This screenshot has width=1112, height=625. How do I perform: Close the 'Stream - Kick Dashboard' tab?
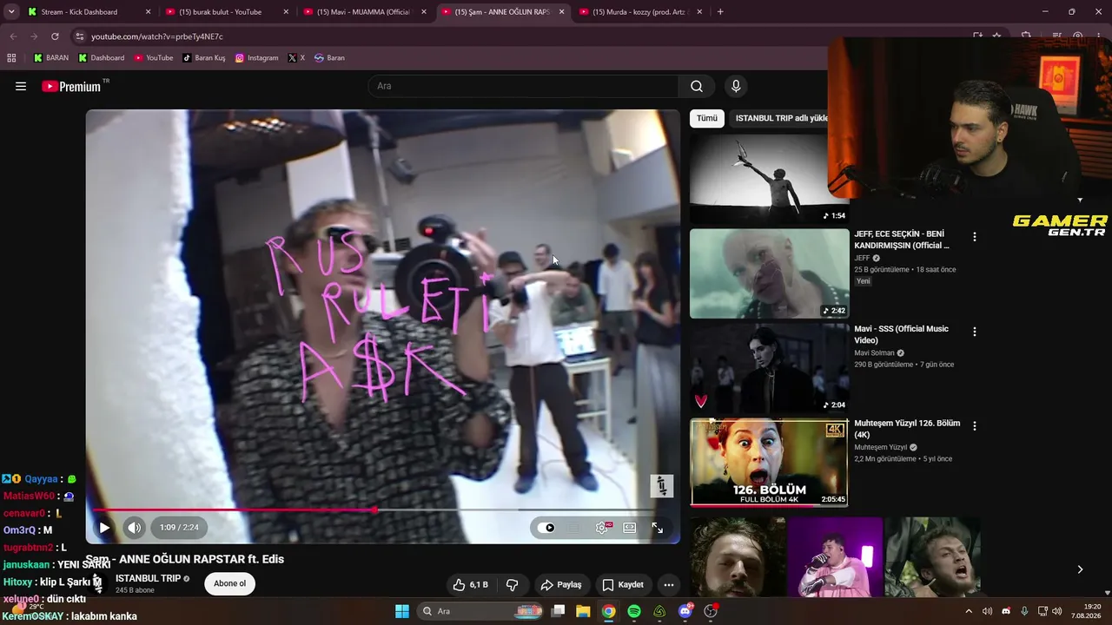pos(148,12)
